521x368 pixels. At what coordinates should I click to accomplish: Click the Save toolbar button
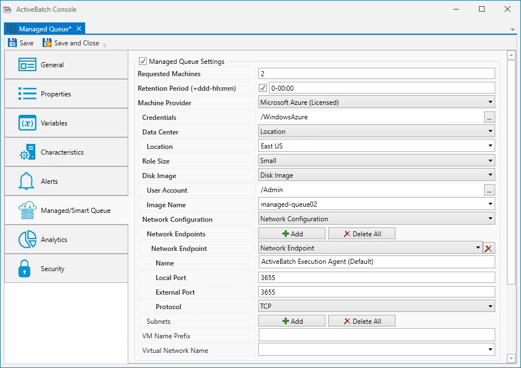click(21, 43)
